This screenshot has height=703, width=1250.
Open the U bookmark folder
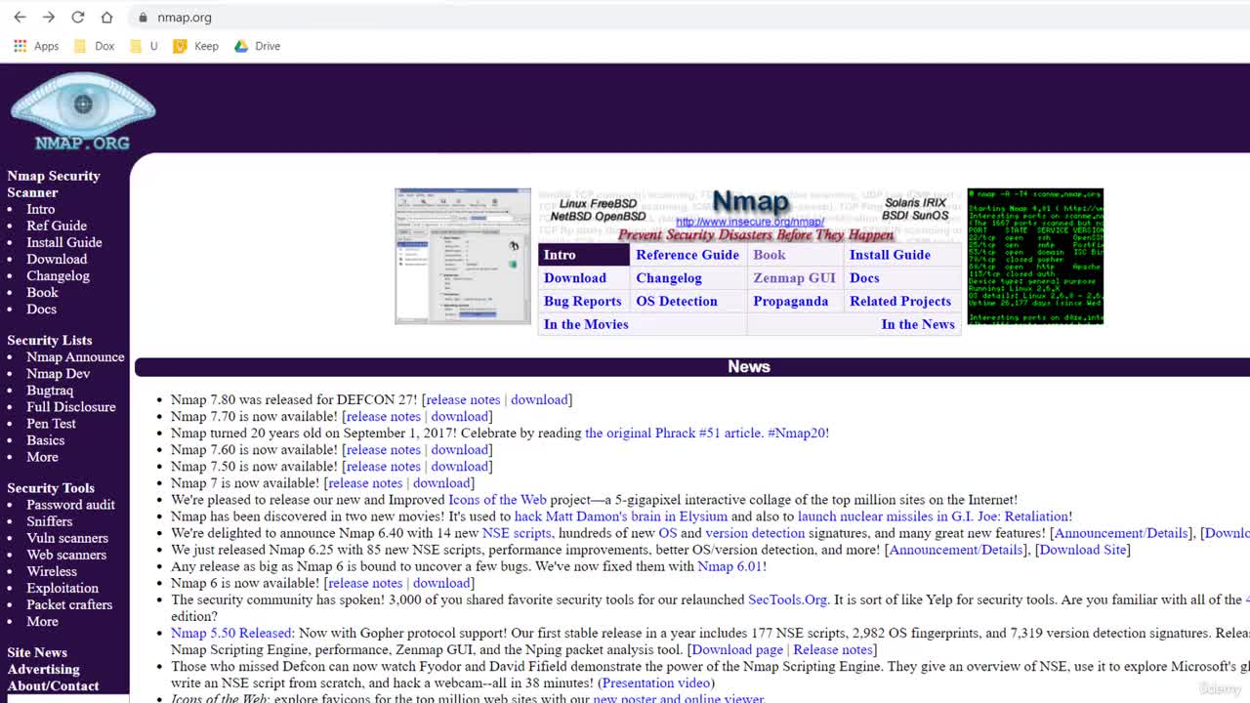[144, 46]
